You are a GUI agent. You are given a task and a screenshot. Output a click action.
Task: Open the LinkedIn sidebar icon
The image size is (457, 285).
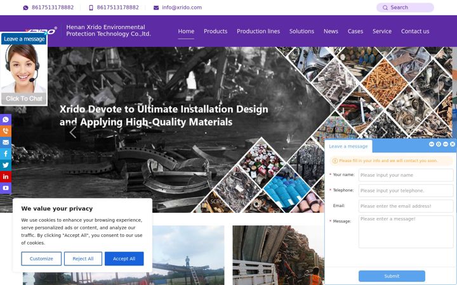(x=6, y=177)
